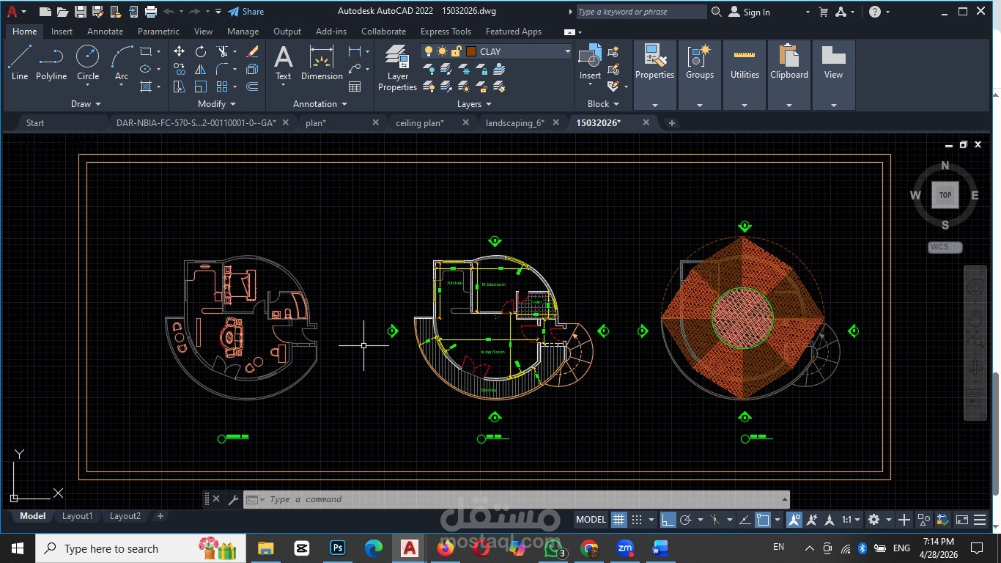Toggle snap mode on status bar
Viewport: 1001px width, 563px height.
[638, 520]
